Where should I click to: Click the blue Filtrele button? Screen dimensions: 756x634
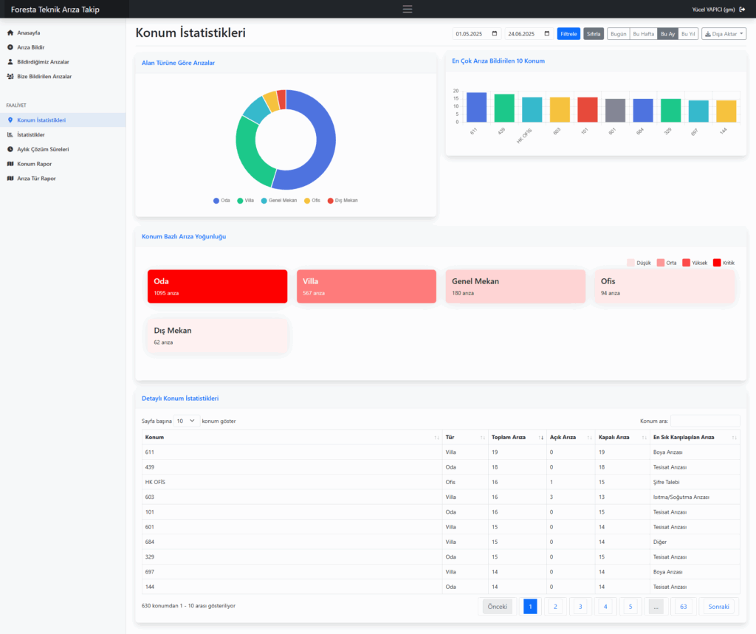coord(568,34)
